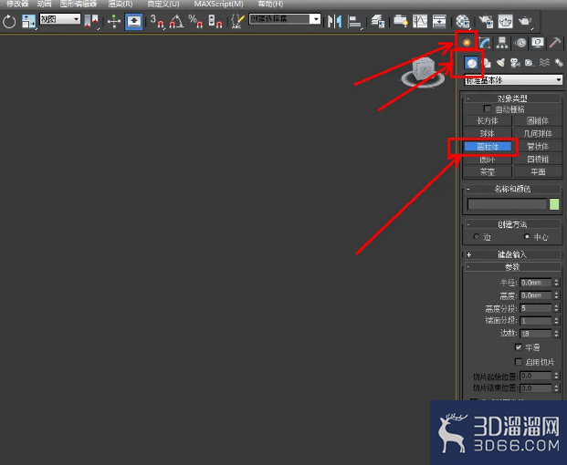Image resolution: width=567 pixels, height=465 pixels.
Task: Open the named selection sets dropdown
Action: coord(285,19)
